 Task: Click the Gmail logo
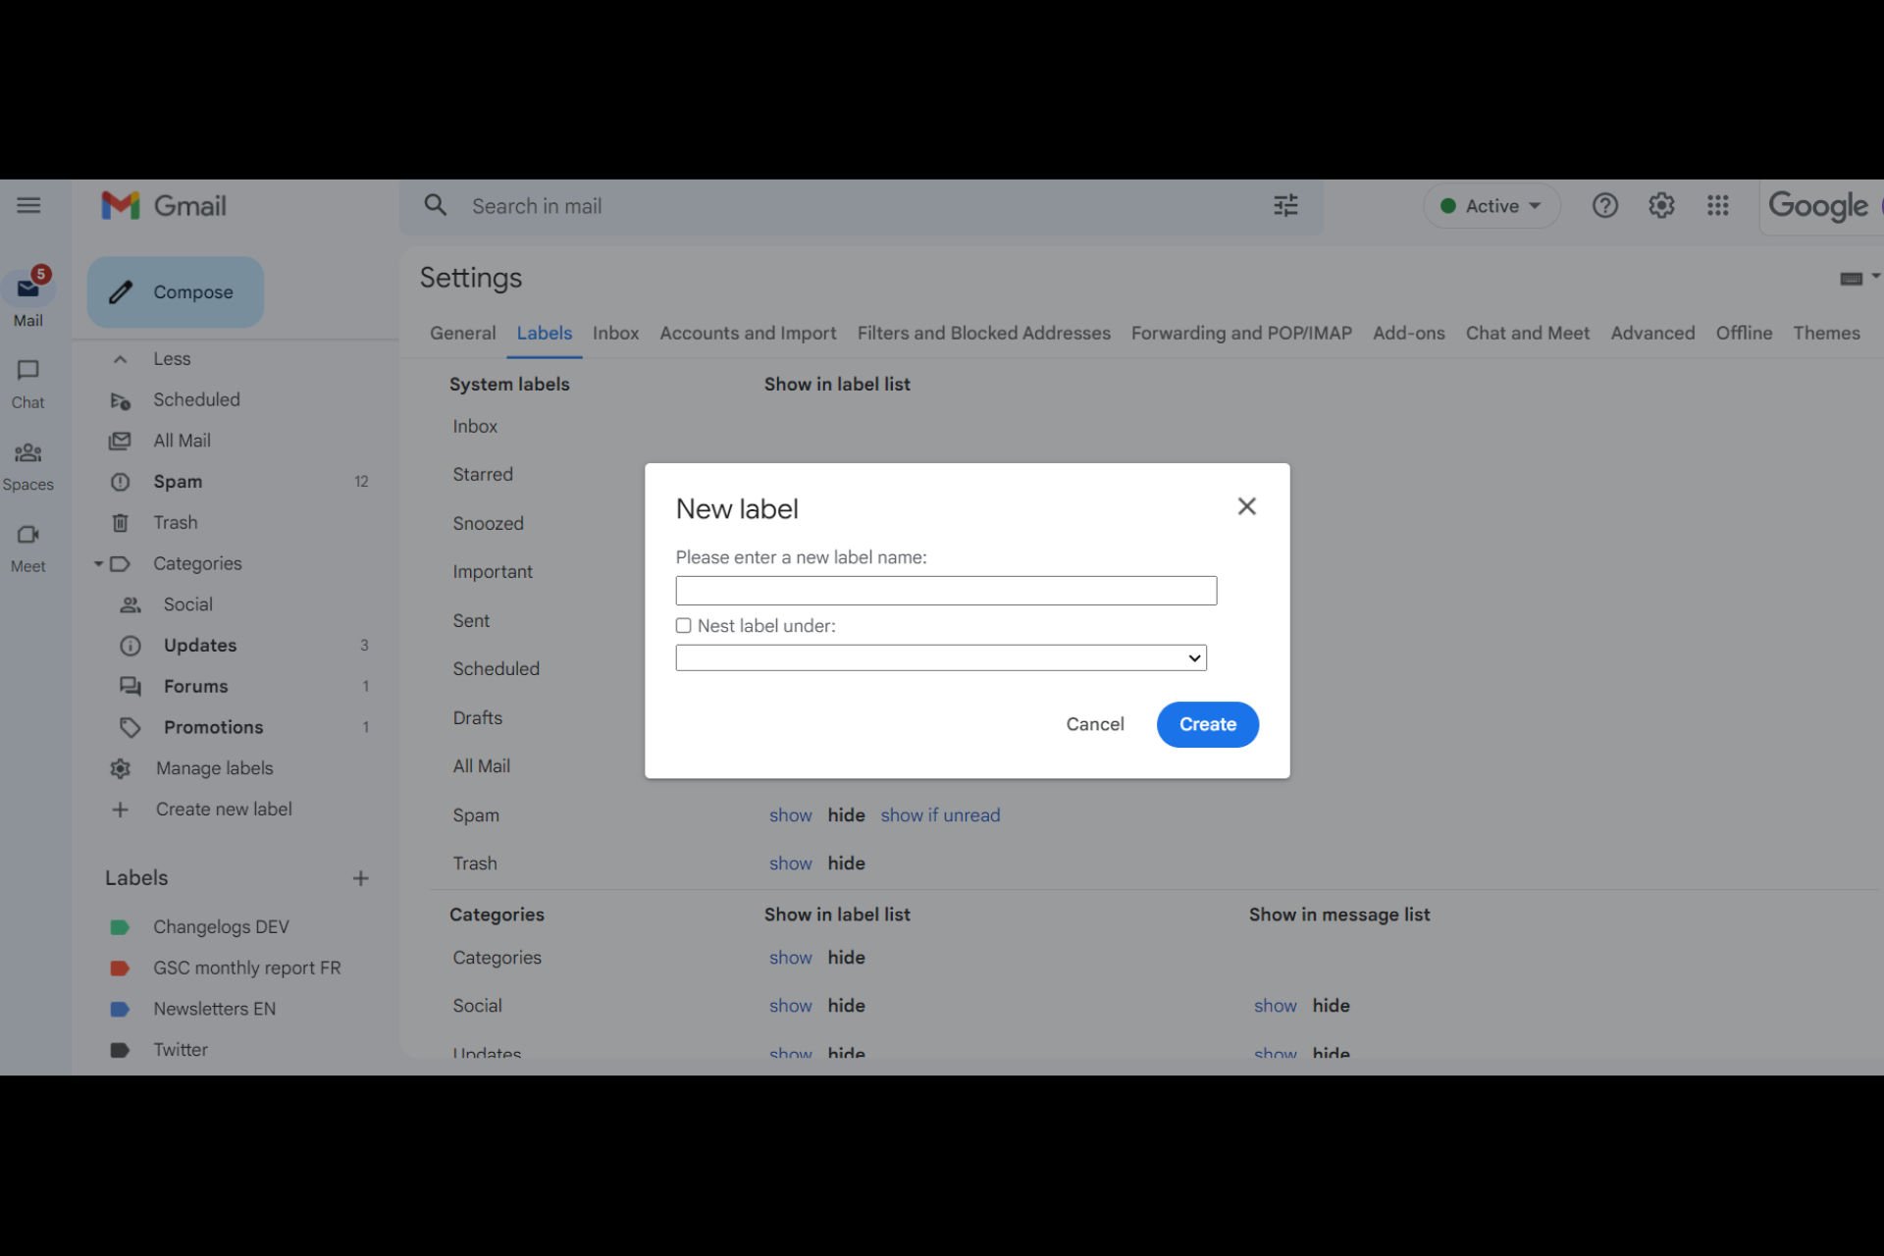pos(164,206)
